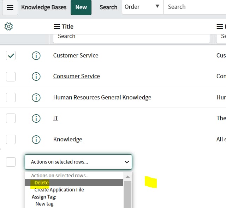Choose Delete from the actions list
The width and height of the screenshot is (226, 208).
(41, 183)
